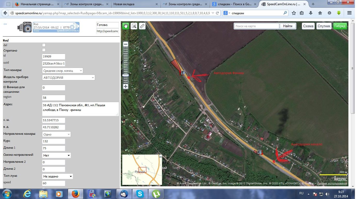Bookmark this page with the star icon

[x=294, y=13]
